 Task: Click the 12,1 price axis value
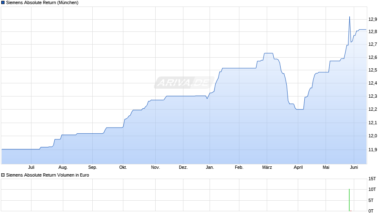click(373, 123)
